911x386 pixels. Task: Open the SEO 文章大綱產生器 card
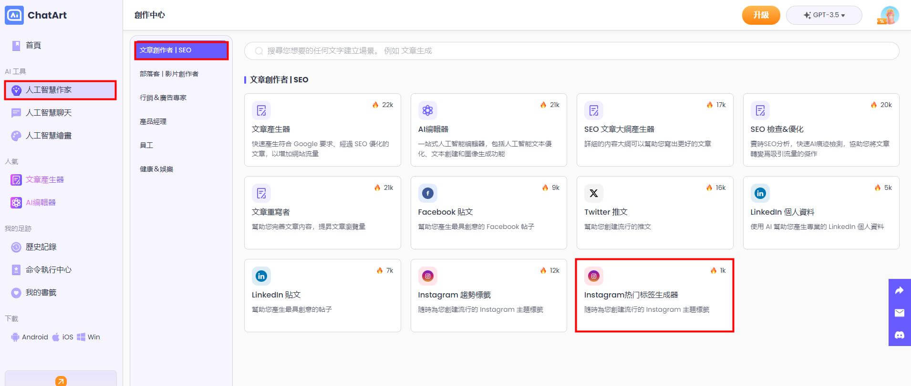point(655,130)
